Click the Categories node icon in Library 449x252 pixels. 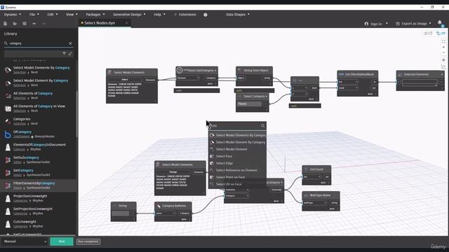click(x=8, y=121)
